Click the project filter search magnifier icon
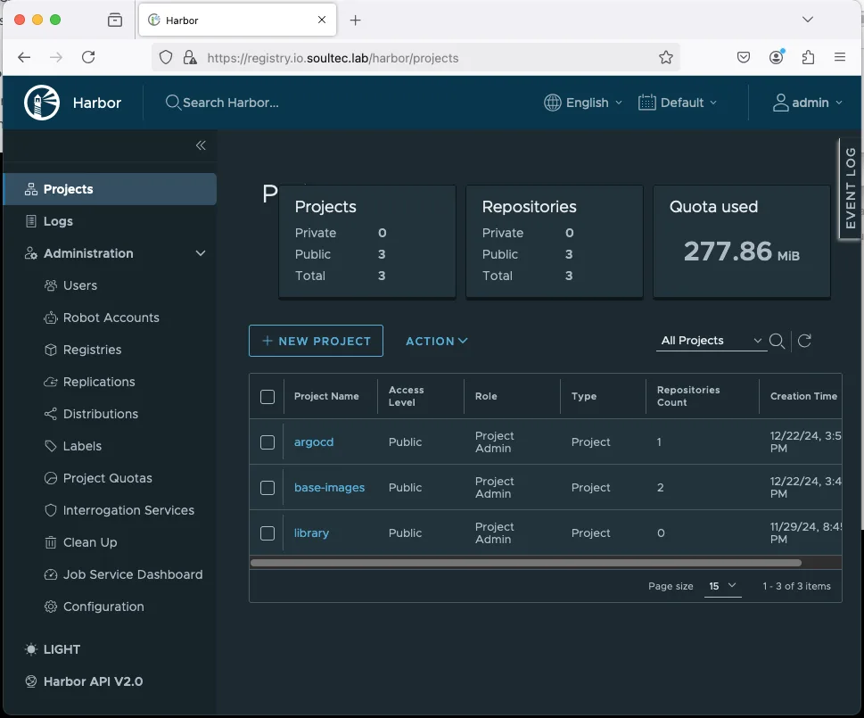 [777, 341]
